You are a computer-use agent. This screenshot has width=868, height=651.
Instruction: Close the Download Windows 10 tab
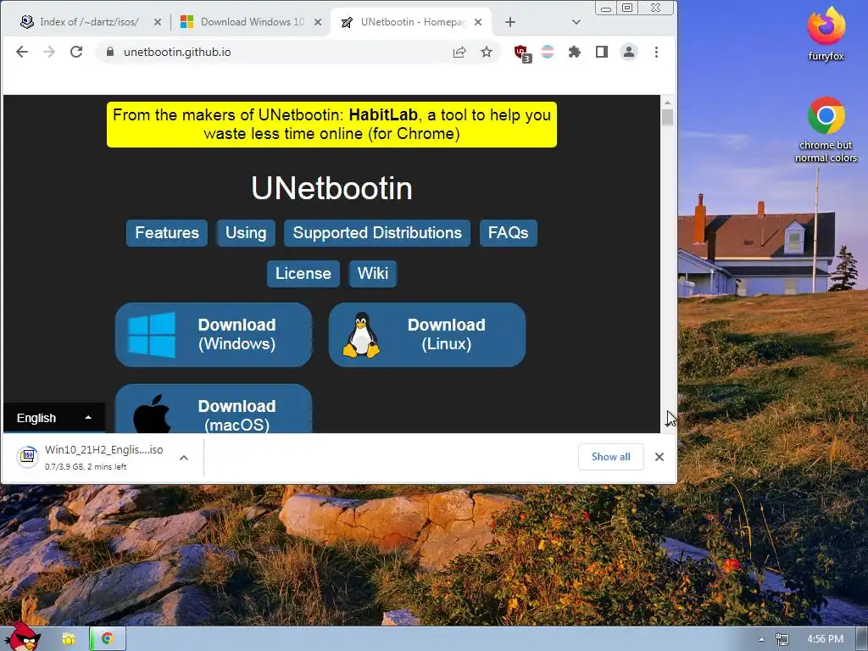318,22
